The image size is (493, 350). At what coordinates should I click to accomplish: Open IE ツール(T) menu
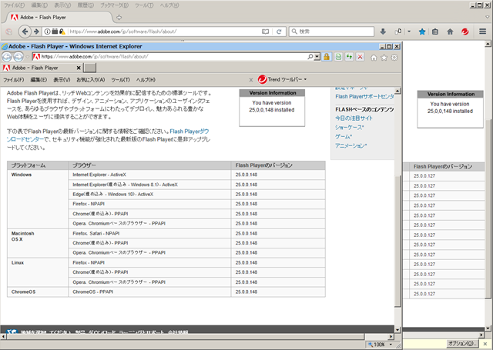point(120,80)
